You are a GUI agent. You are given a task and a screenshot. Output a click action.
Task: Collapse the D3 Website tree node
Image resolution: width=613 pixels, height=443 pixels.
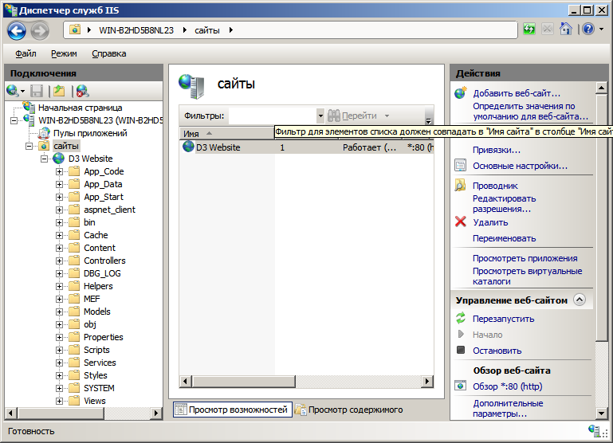tap(44, 159)
